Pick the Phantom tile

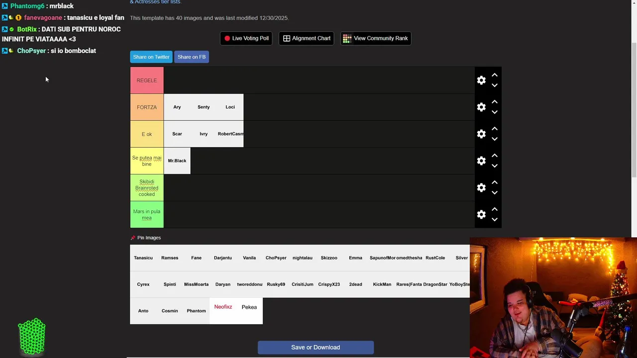point(196,311)
